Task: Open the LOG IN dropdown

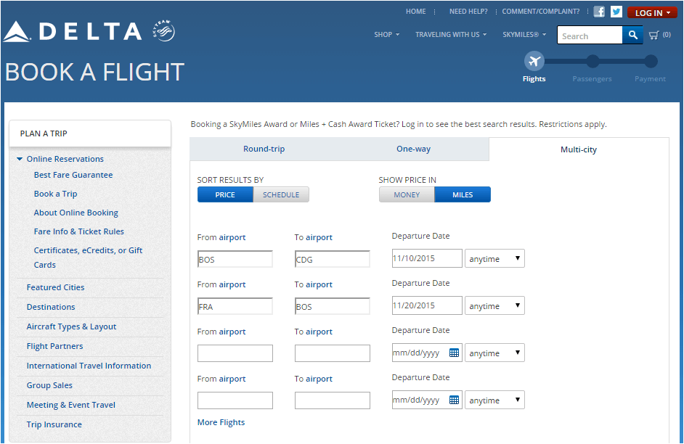Action: pyautogui.click(x=652, y=12)
